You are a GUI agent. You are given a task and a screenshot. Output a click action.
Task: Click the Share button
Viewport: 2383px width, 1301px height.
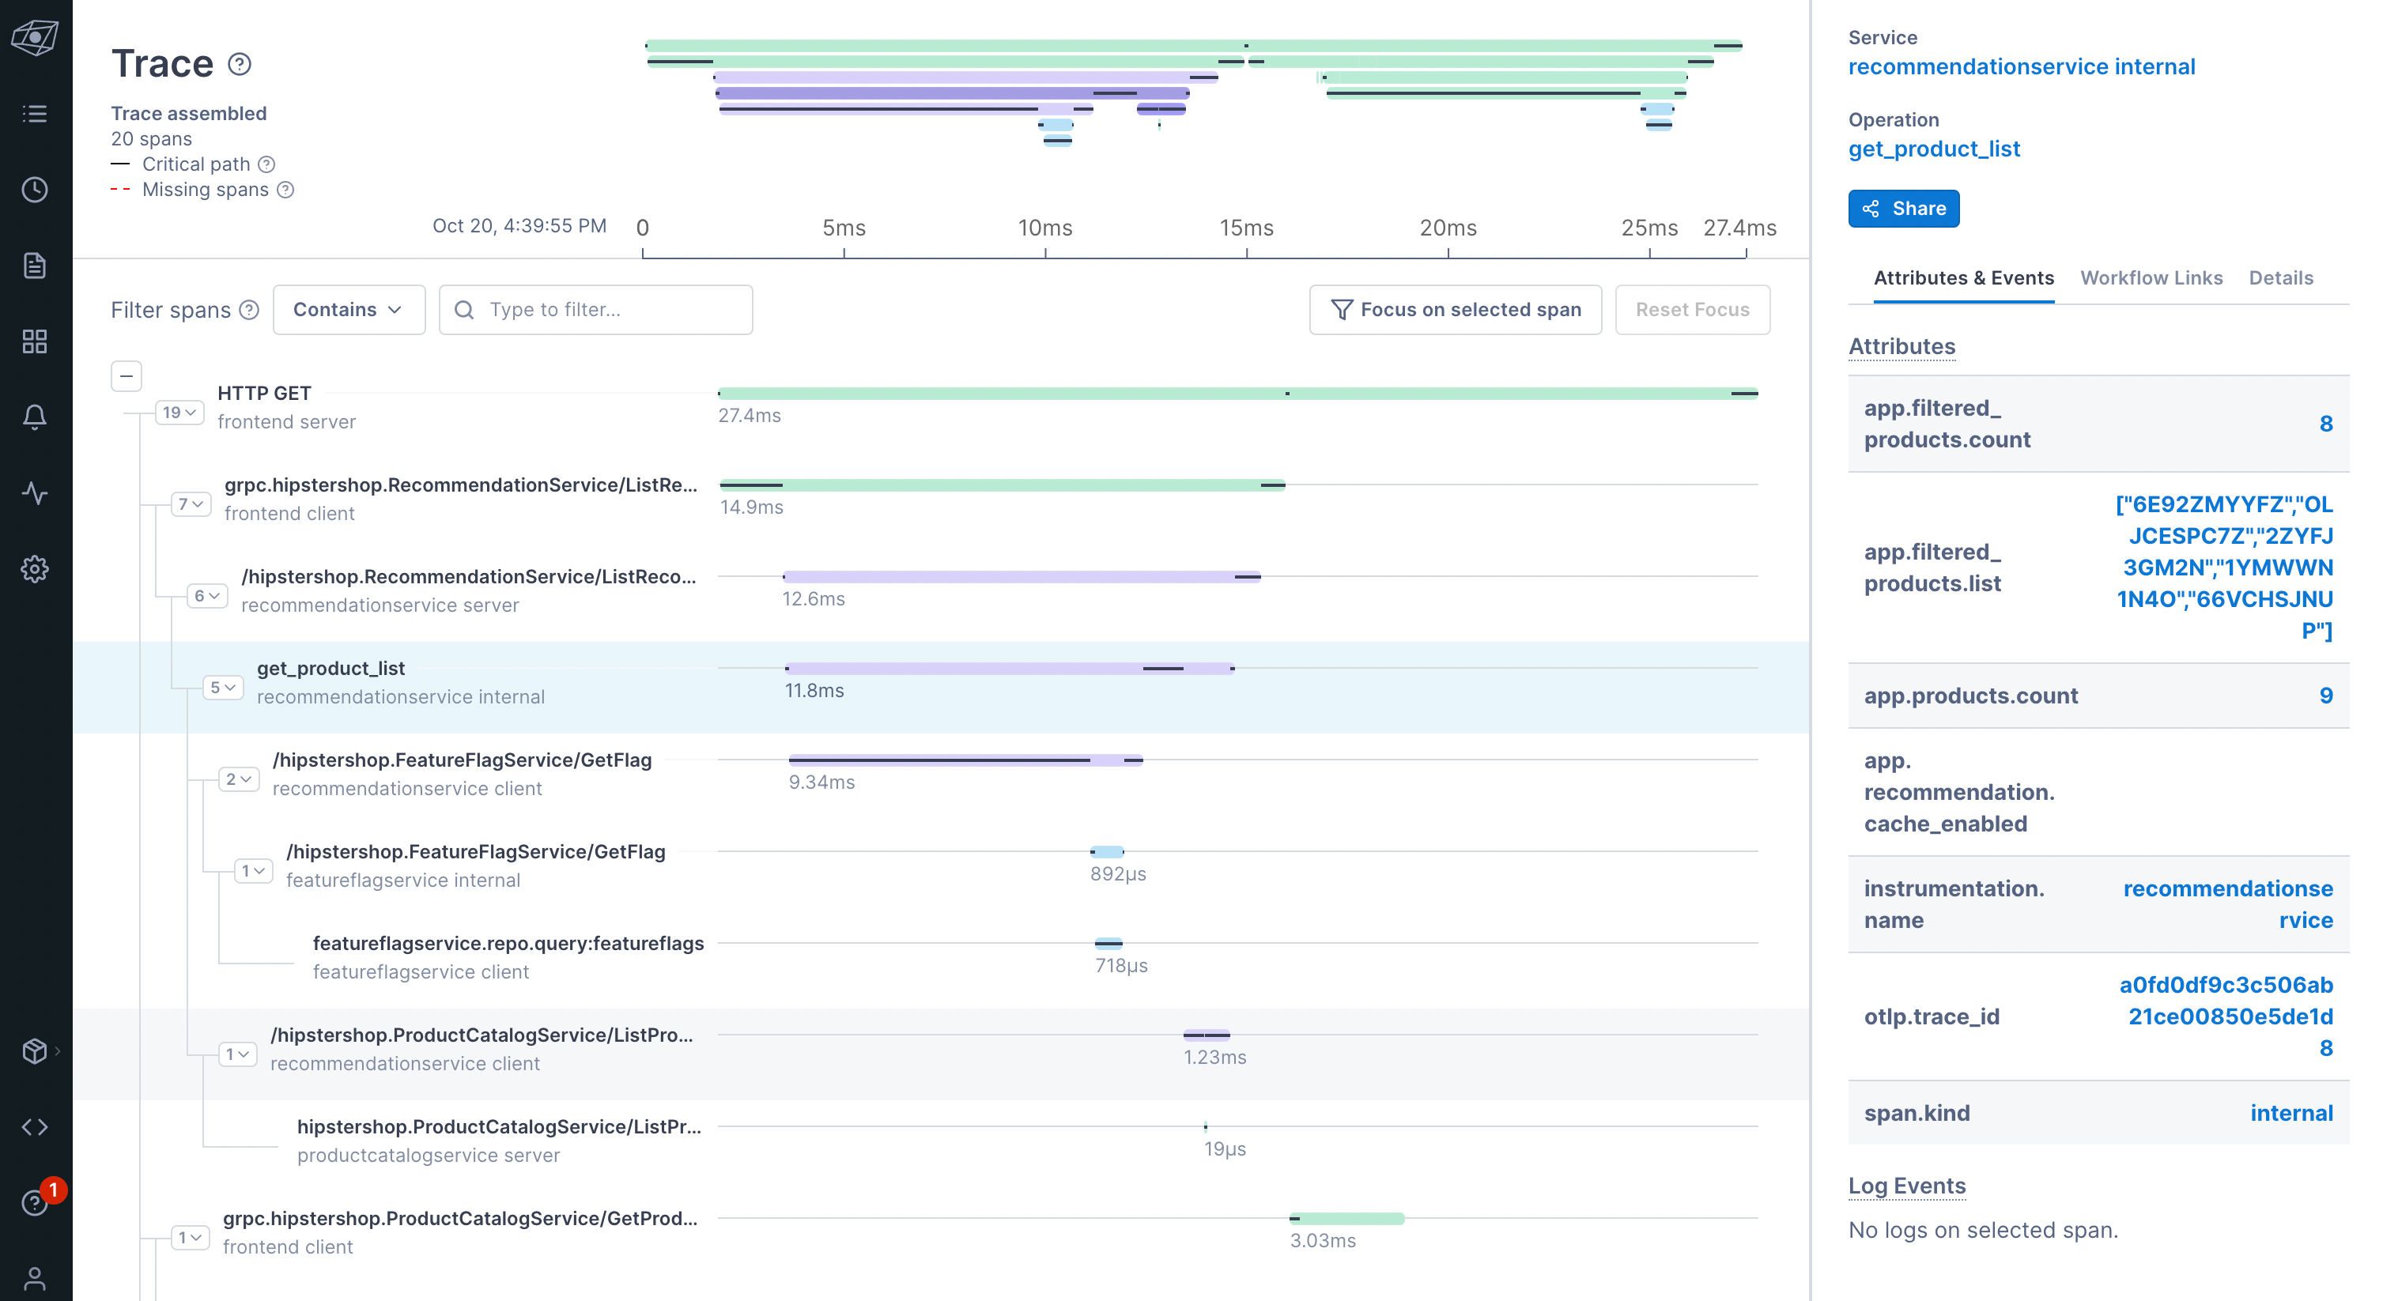click(1903, 208)
